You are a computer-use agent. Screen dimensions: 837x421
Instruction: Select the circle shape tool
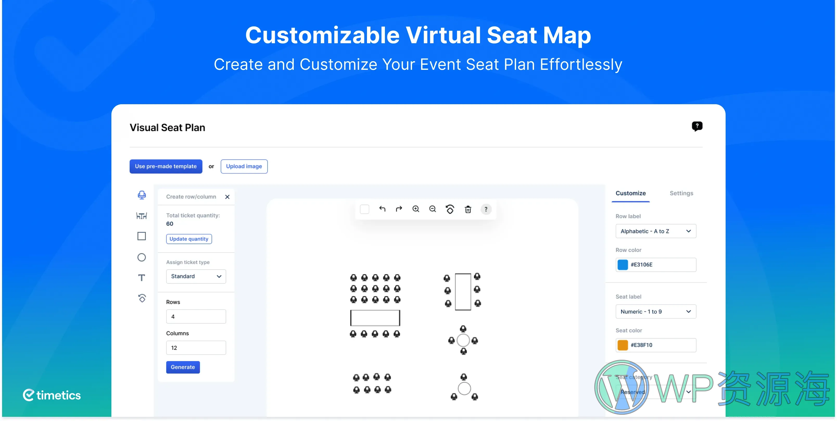coord(142,257)
